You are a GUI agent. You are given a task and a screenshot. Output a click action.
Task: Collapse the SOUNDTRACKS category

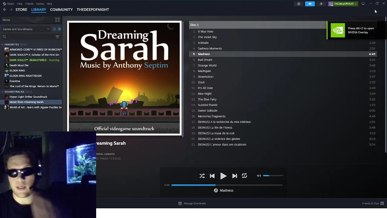2,92
